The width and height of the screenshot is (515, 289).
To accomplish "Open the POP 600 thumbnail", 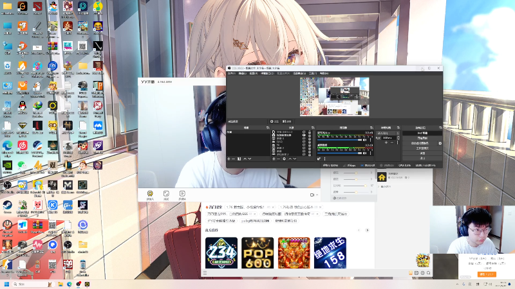I will tap(257, 252).
